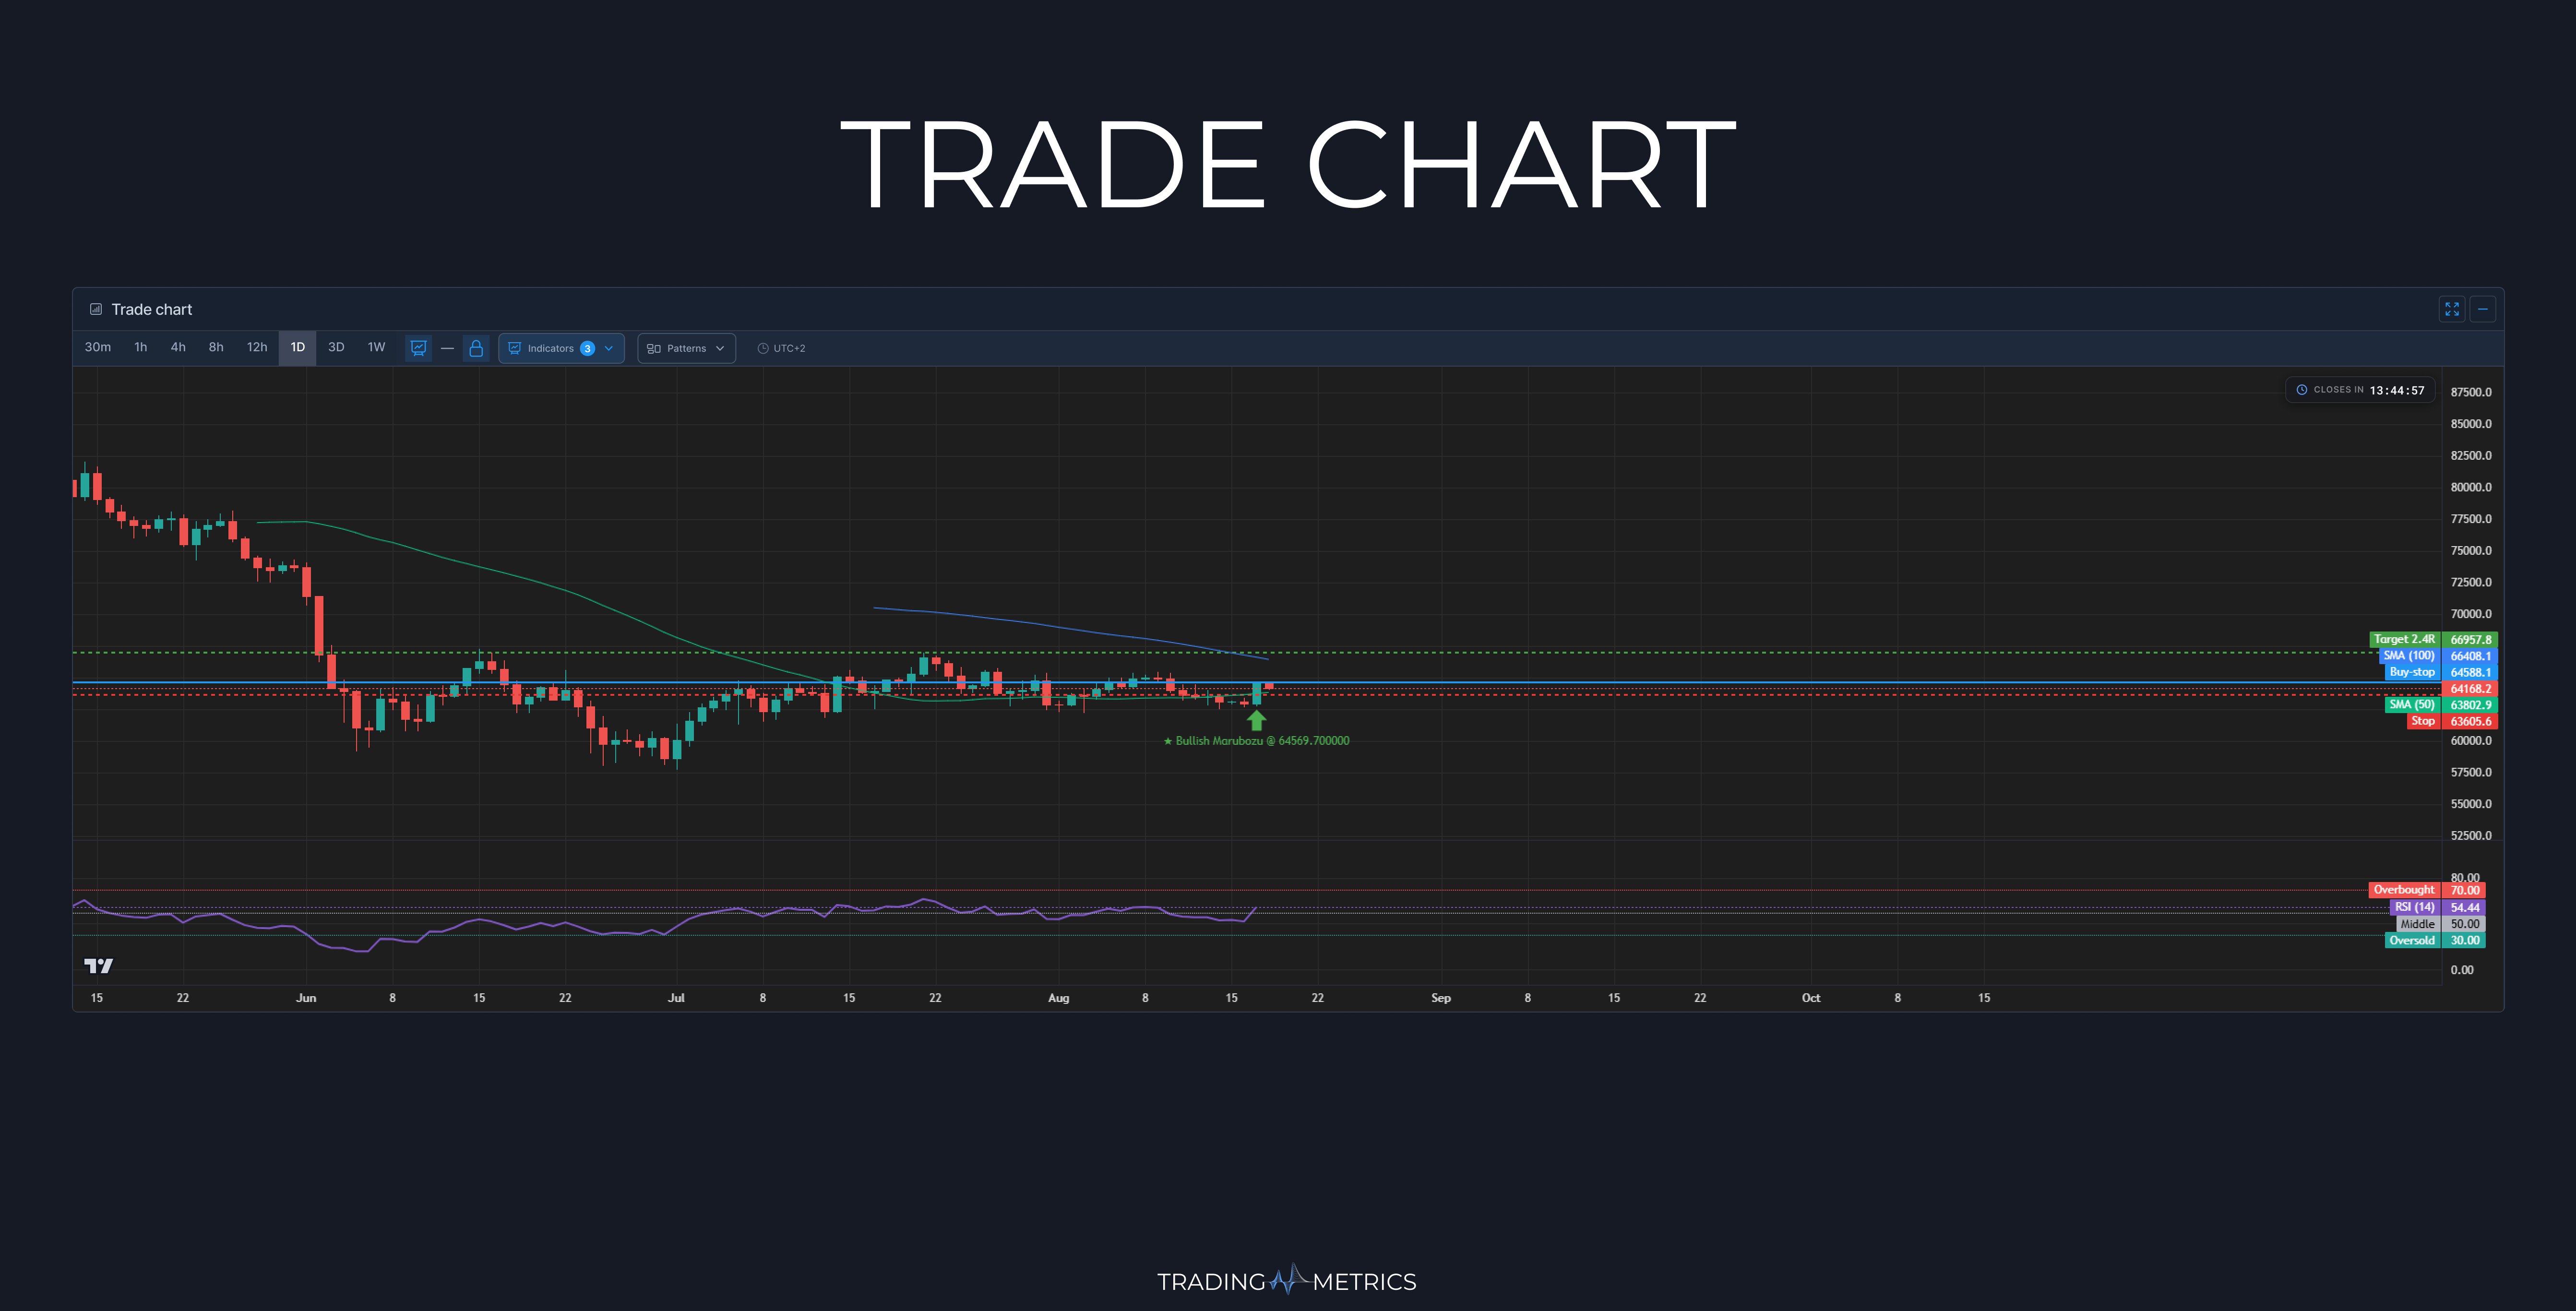Click the horizontal line tool icon
The width and height of the screenshot is (2576, 1311).
[x=447, y=348]
